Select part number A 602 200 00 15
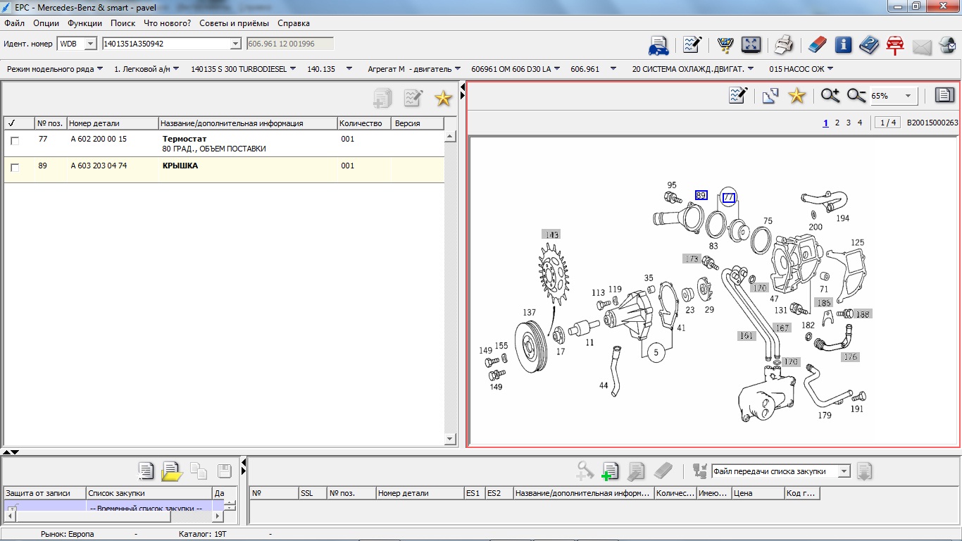 (99, 139)
